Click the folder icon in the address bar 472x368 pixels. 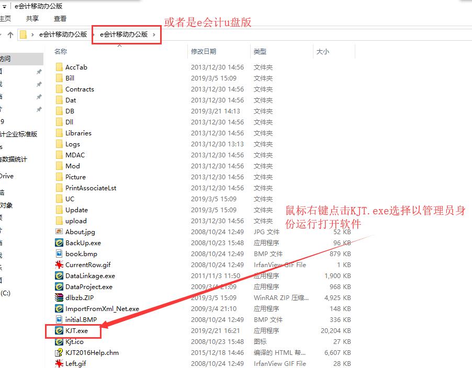pos(23,34)
